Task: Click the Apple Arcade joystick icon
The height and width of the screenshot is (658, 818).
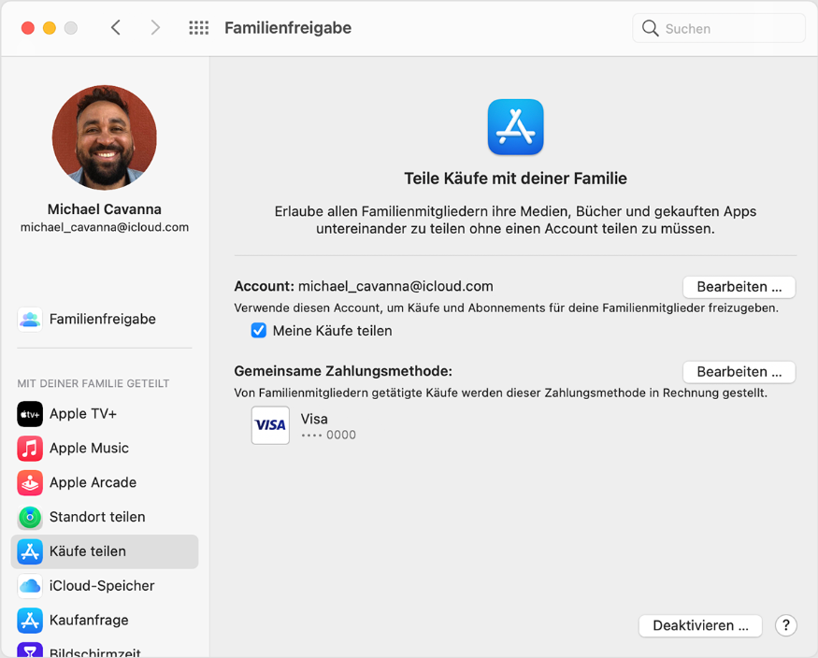Action: tap(30, 483)
